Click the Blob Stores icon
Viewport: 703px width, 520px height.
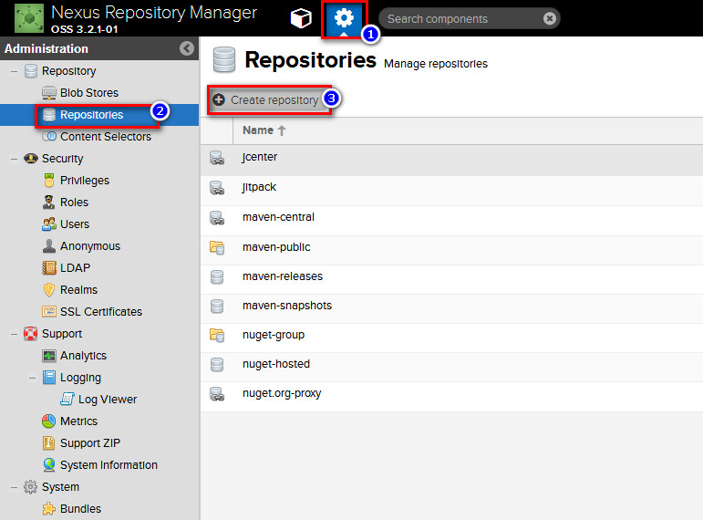coord(49,93)
